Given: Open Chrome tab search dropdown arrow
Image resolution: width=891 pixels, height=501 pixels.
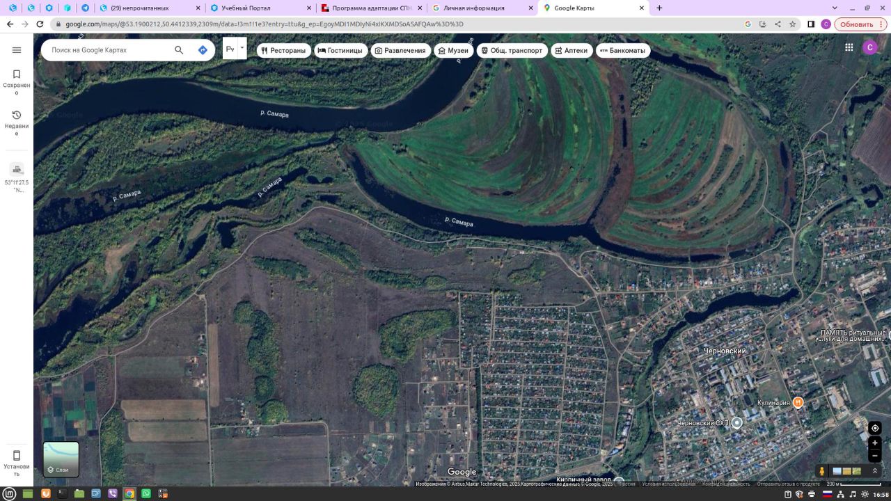Looking at the screenshot, I should (x=835, y=8).
